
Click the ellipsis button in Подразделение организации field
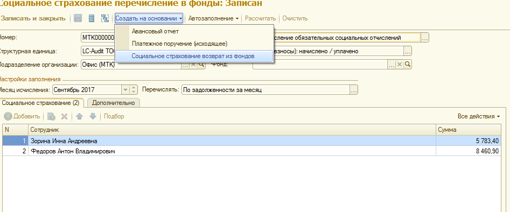[x=185, y=65]
